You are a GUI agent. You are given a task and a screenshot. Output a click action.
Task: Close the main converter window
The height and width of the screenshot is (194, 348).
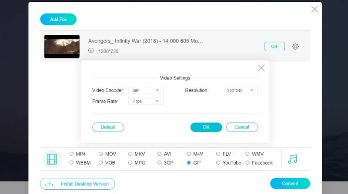pos(314,9)
